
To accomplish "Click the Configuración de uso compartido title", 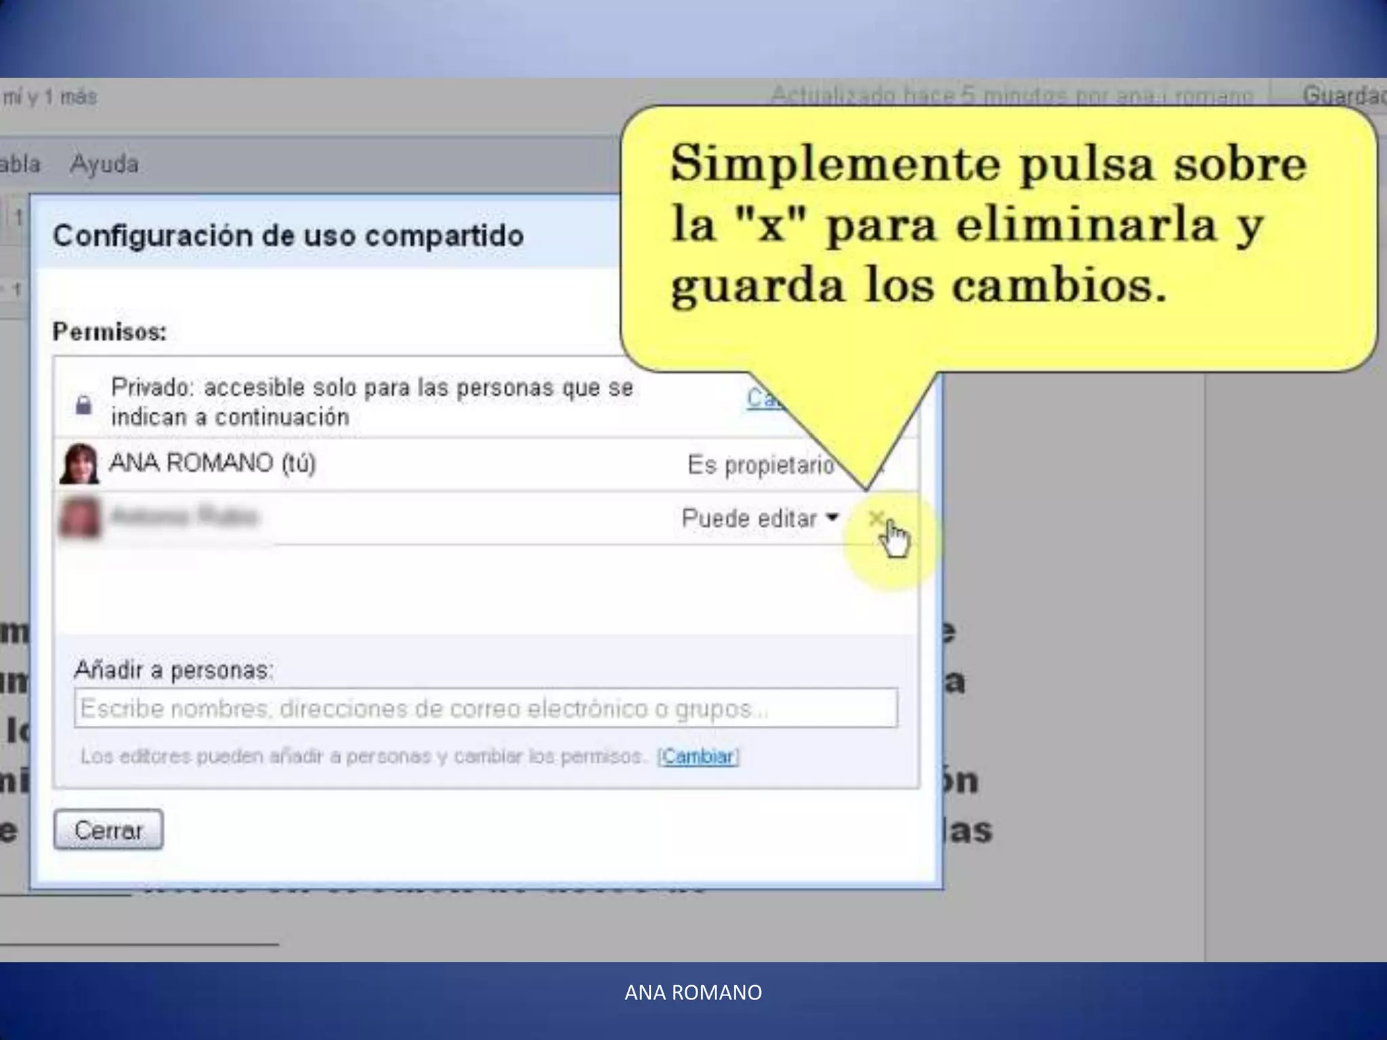I will [288, 236].
